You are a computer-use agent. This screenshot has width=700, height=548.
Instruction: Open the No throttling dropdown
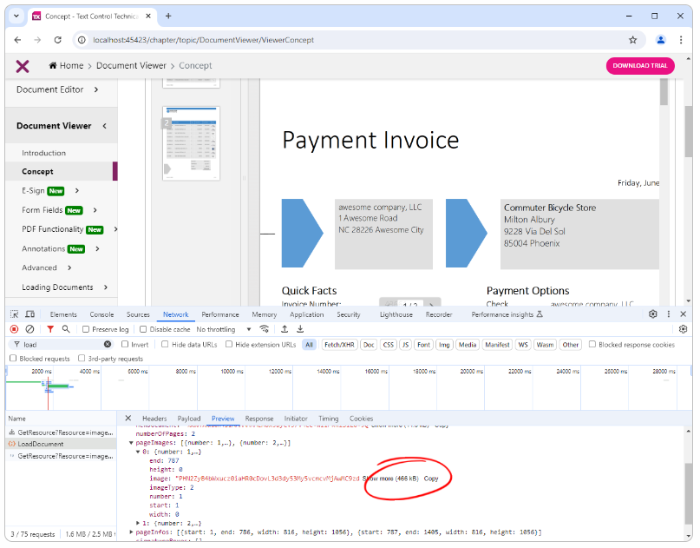pyautogui.click(x=224, y=329)
